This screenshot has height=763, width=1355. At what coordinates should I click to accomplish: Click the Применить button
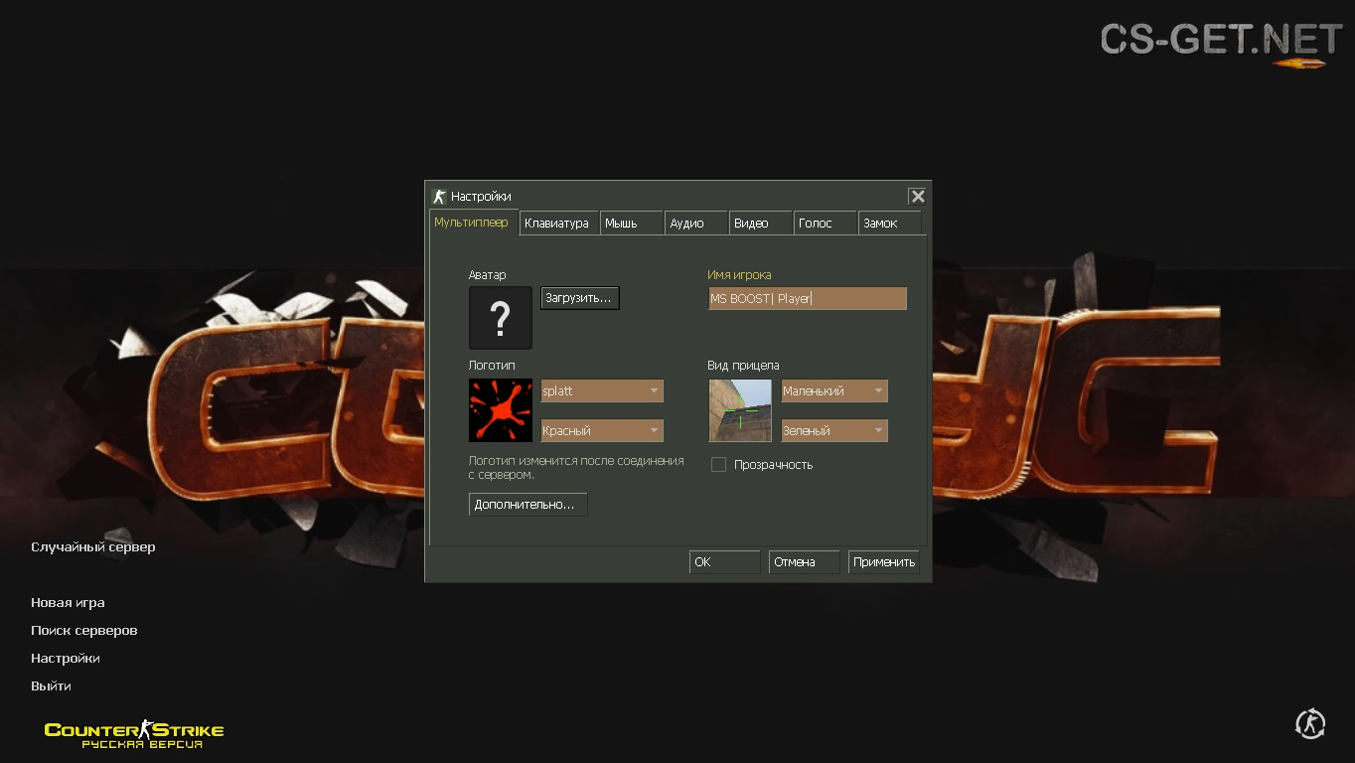[883, 562]
